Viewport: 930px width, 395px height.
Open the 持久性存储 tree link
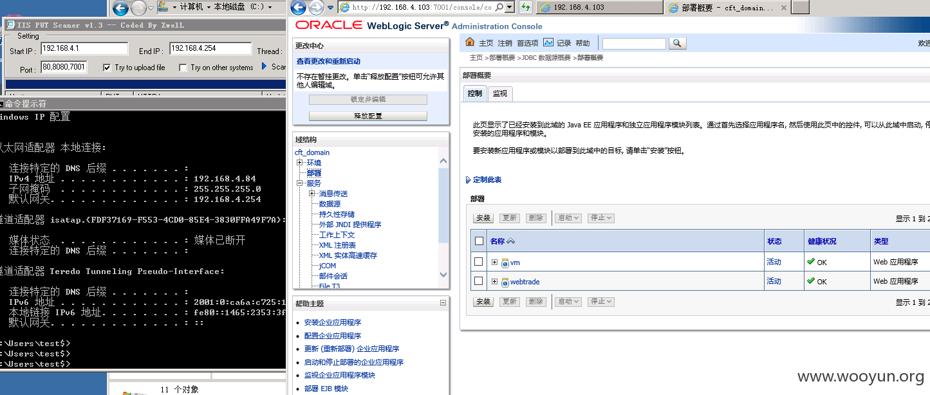[x=337, y=214]
